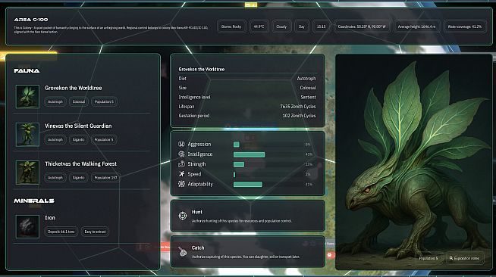Click the FAUNA section heading
This screenshot has height=277, width=496.
click(27, 70)
